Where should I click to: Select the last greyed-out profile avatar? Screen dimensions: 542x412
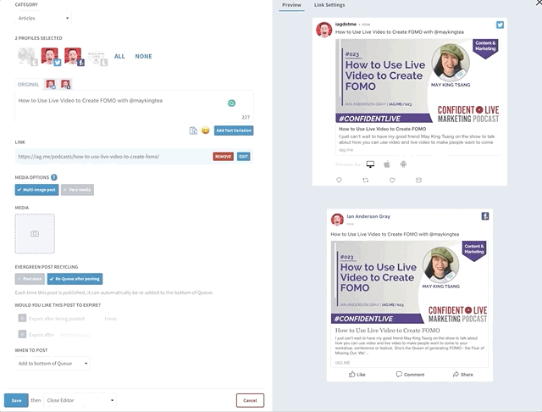97,58
